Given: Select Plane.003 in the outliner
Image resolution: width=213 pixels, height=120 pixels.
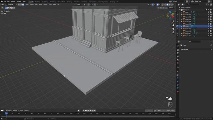Looking at the screenshot, I should tap(188, 33).
